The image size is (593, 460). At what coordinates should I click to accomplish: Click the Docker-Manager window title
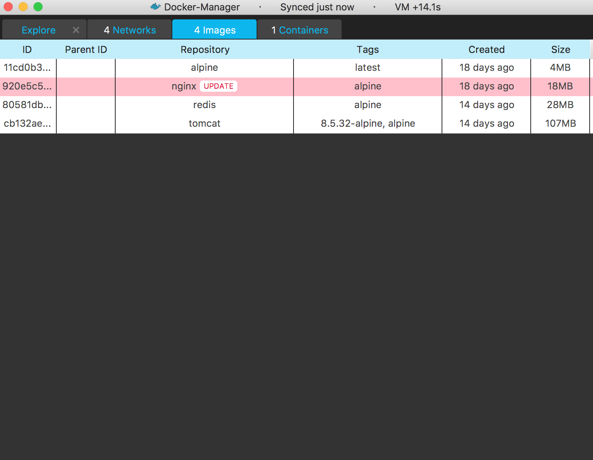pos(202,7)
